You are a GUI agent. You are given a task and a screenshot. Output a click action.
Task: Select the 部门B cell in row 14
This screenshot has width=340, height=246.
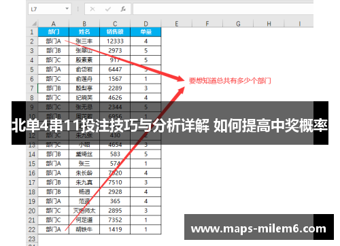tap(54, 154)
